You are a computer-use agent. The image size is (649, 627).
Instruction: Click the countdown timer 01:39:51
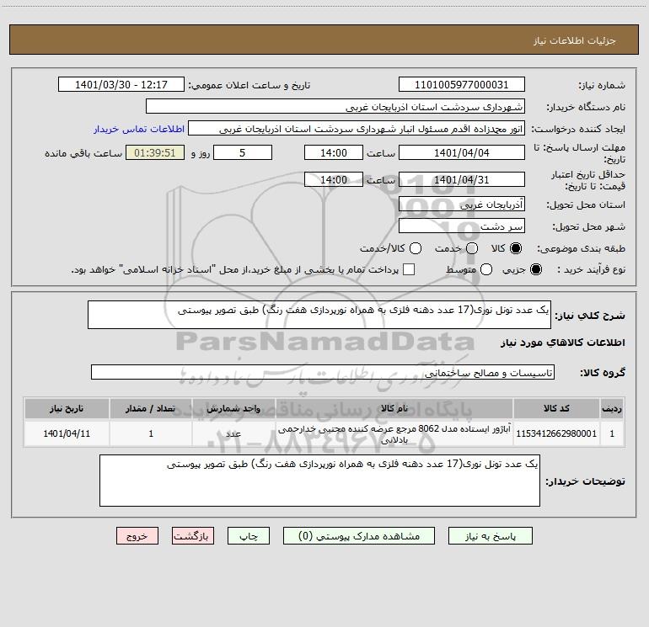155,152
